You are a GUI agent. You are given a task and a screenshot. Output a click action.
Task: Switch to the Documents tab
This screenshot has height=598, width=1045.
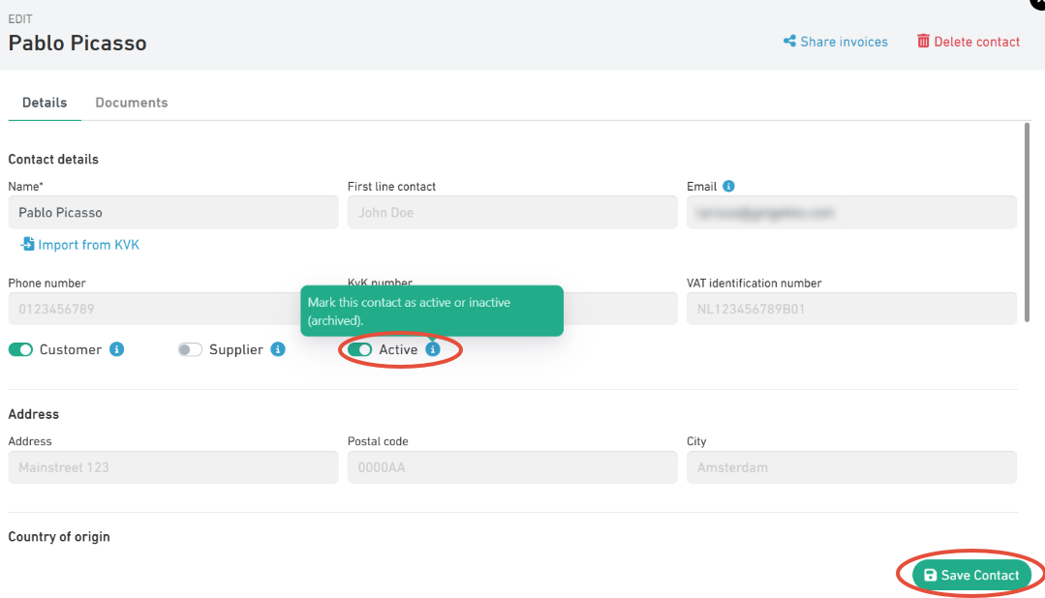132,103
